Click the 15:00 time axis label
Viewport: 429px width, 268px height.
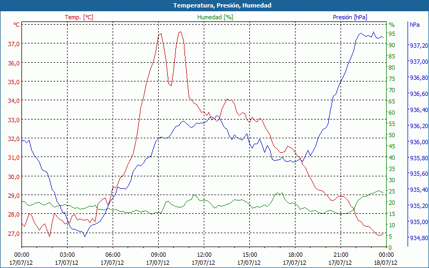[249, 255]
